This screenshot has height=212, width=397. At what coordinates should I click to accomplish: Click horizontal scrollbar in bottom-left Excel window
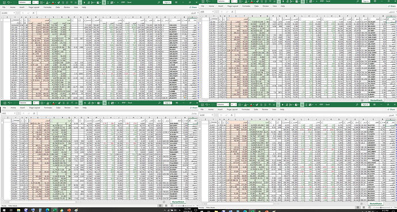click(x=42, y=202)
